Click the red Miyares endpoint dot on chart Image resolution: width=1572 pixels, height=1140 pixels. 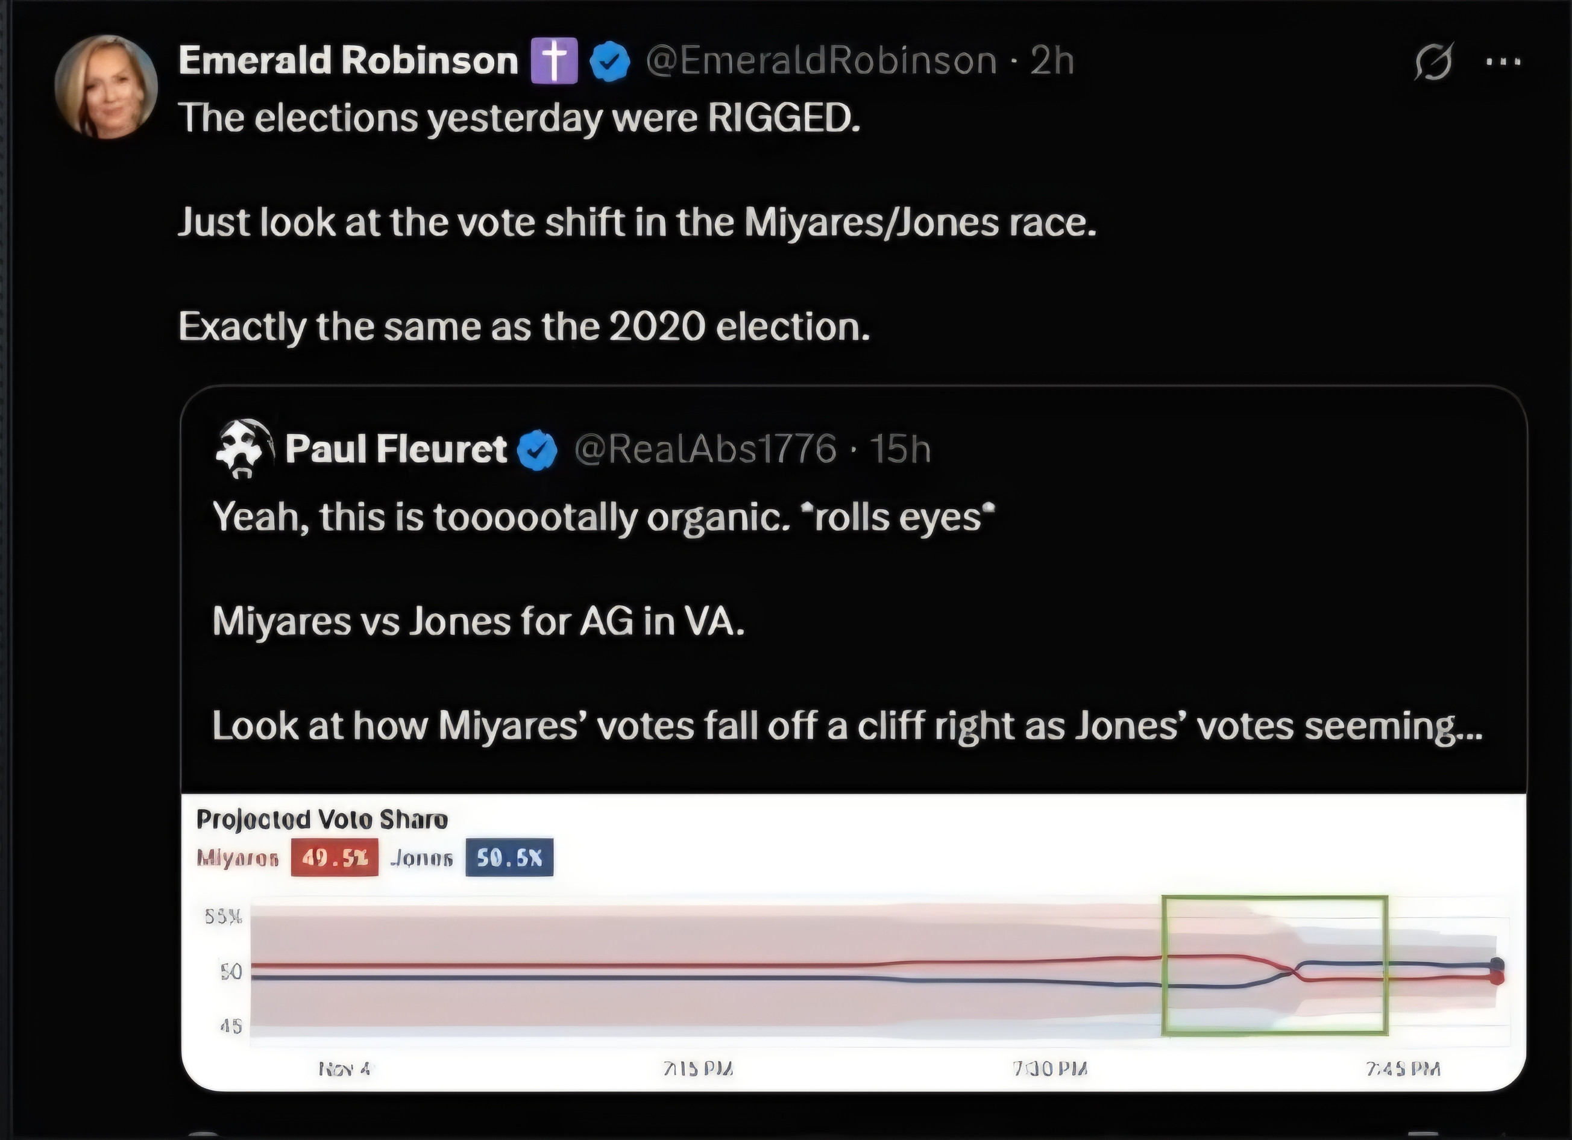click(x=1497, y=978)
